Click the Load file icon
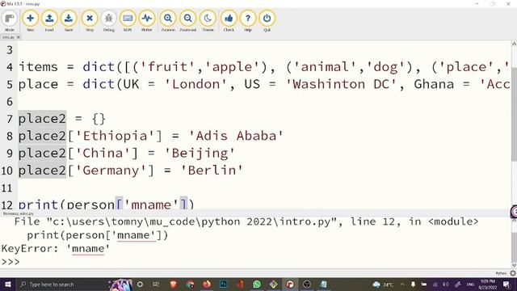Viewport: 517px width, 291px height. point(49,20)
